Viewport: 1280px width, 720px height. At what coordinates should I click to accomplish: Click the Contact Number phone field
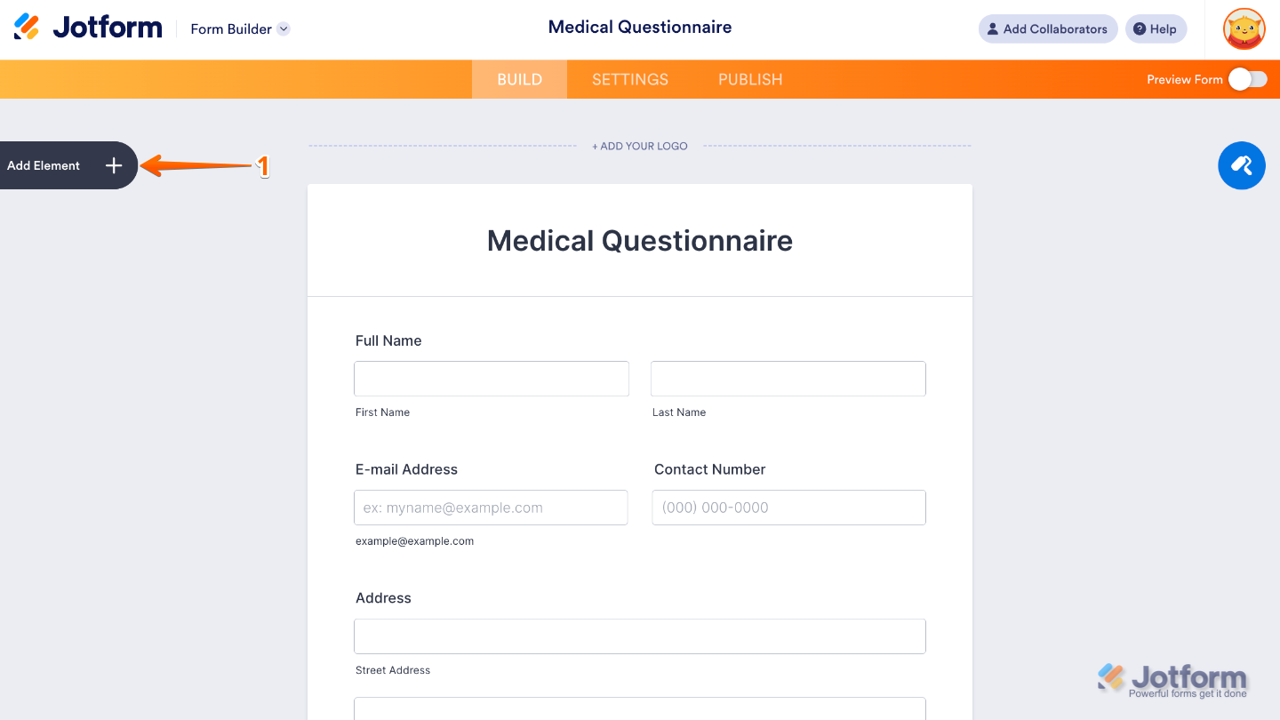(x=788, y=507)
